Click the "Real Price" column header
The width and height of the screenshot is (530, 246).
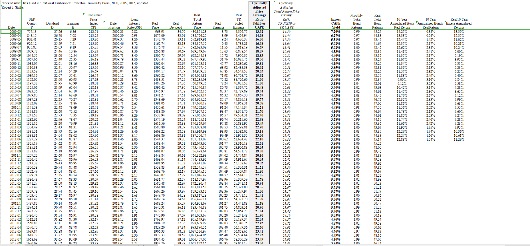tap(155, 25)
